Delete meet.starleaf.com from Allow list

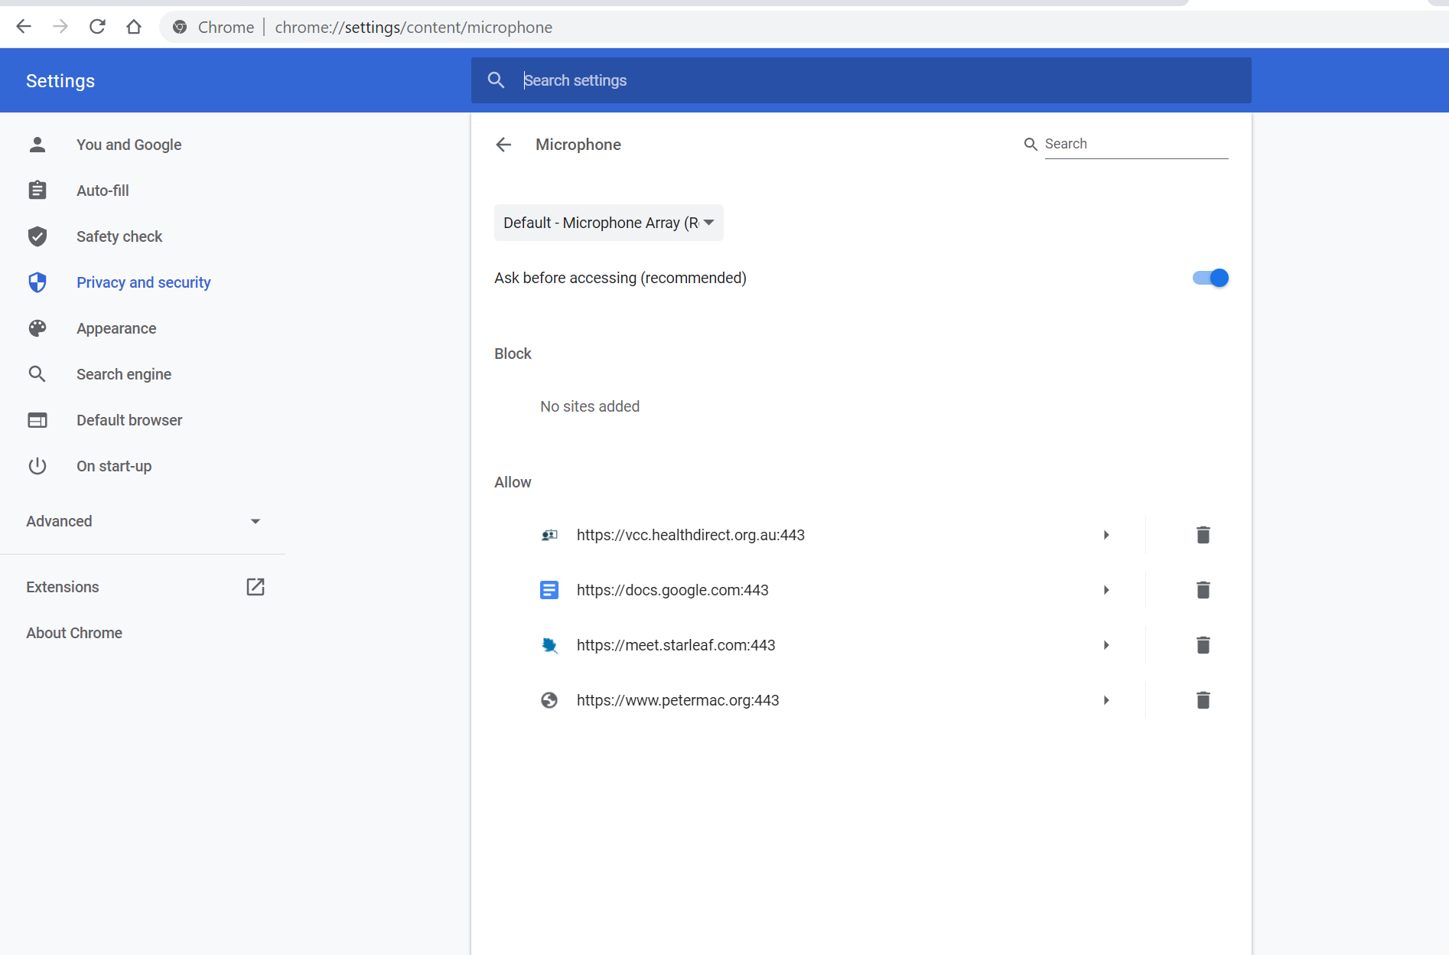click(x=1203, y=645)
